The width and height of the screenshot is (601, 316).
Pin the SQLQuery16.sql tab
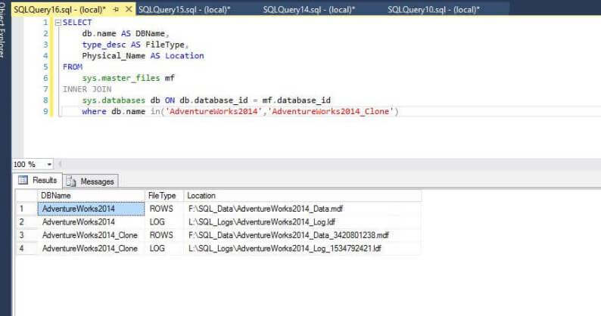(116, 10)
